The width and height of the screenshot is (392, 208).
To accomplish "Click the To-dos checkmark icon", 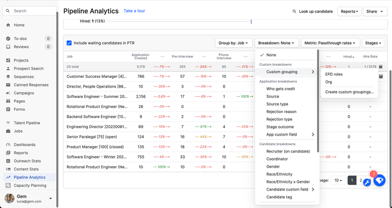I will 8,39.
